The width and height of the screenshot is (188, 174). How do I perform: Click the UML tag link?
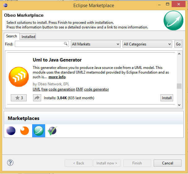(36, 89)
